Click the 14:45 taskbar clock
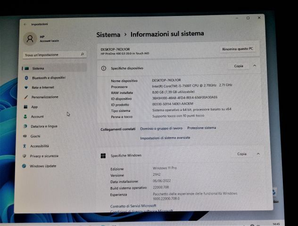298x226 pixels. (x=276, y=224)
